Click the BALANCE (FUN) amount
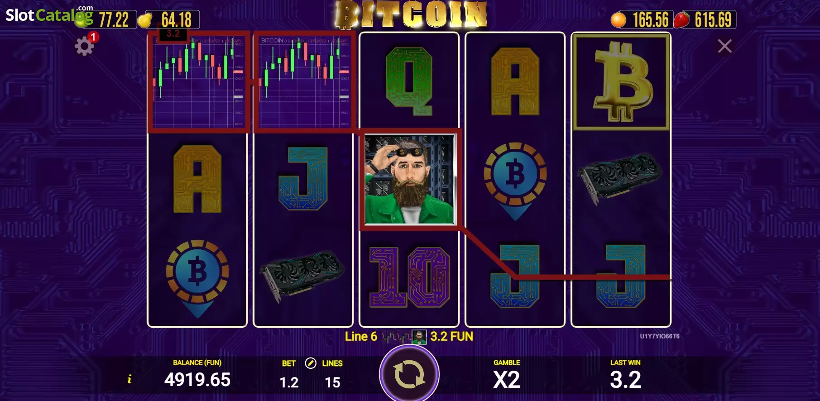 click(197, 380)
